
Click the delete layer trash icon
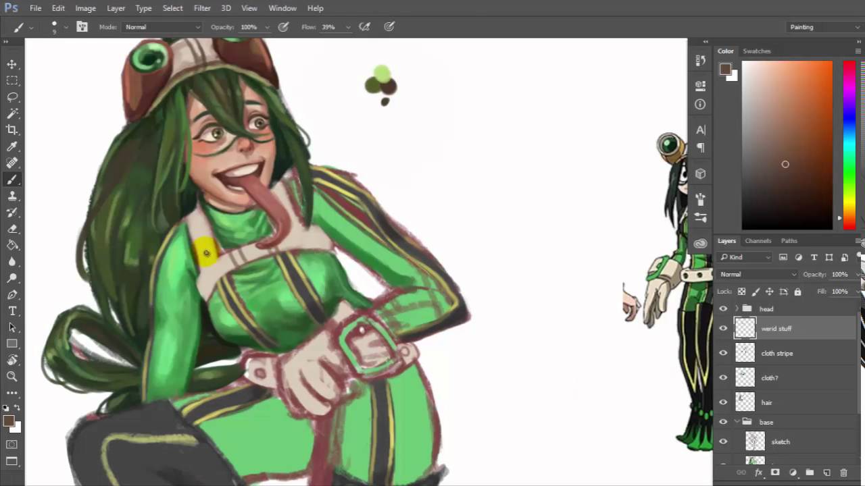(843, 473)
